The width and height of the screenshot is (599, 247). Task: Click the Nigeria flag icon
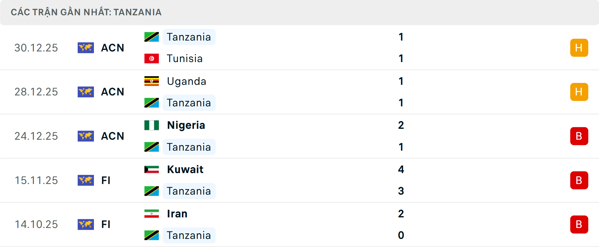(x=152, y=125)
